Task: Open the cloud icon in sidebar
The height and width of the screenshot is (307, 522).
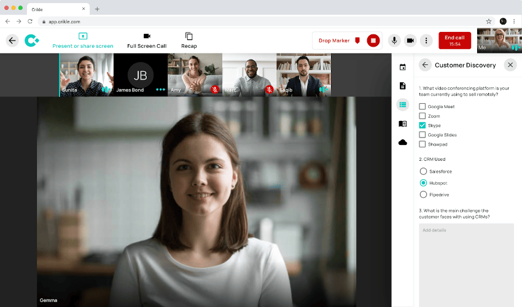Action: point(403,142)
